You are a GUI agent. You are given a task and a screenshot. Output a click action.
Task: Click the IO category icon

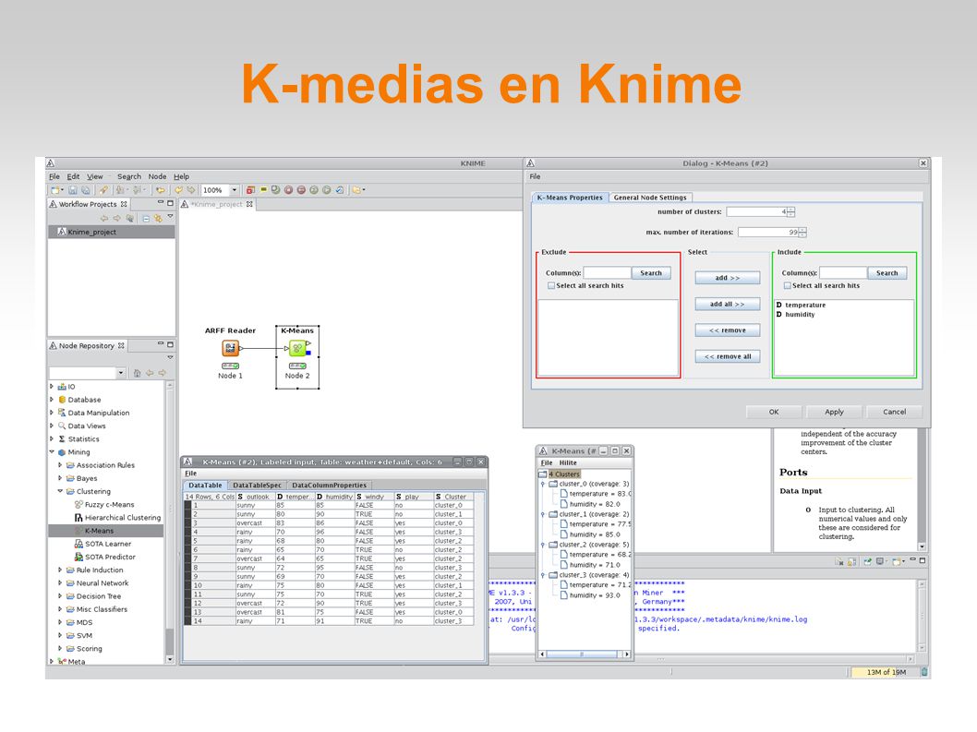pos(62,386)
